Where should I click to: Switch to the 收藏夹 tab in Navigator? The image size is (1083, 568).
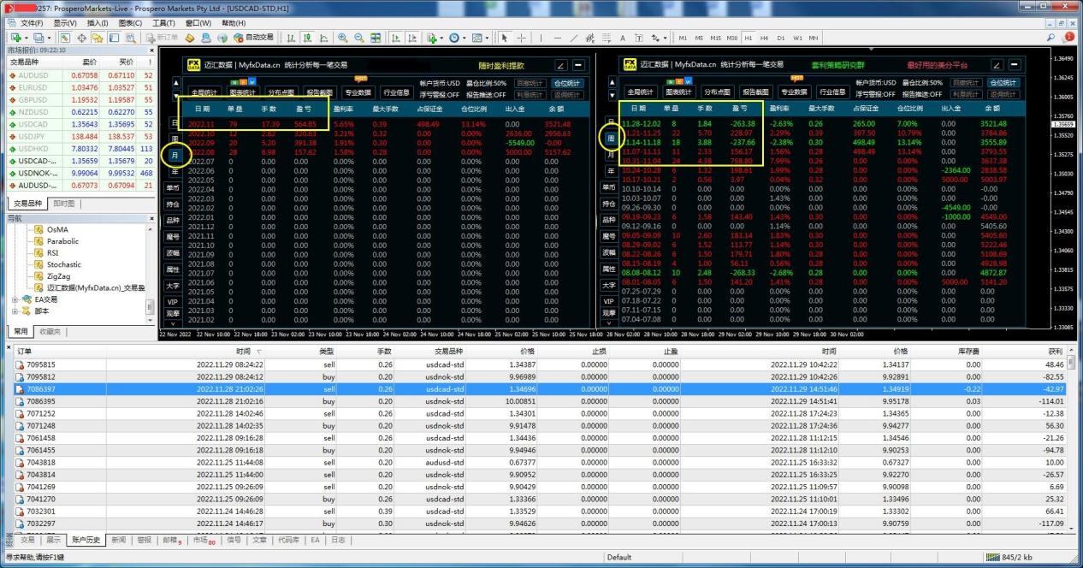(50, 332)
